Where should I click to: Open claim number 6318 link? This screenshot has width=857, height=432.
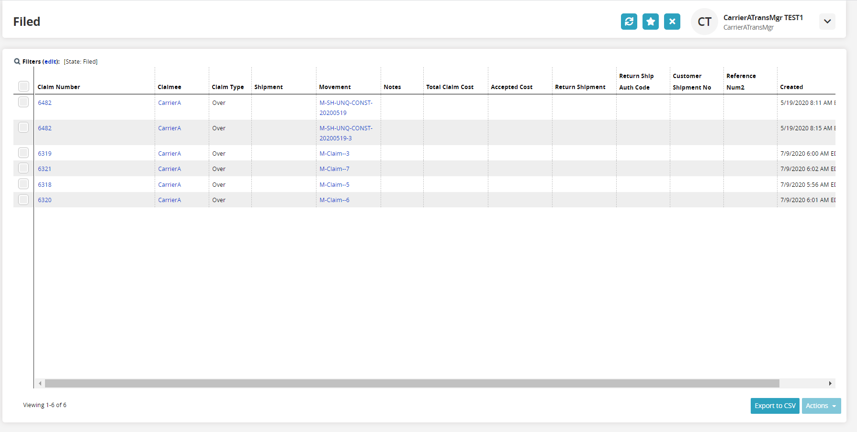pyautogui.click(x=45, y=185)
